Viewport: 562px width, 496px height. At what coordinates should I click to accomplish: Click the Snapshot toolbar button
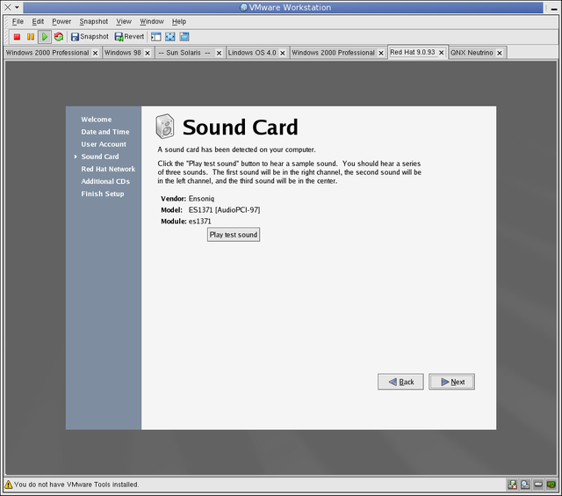tap(90, 37)
